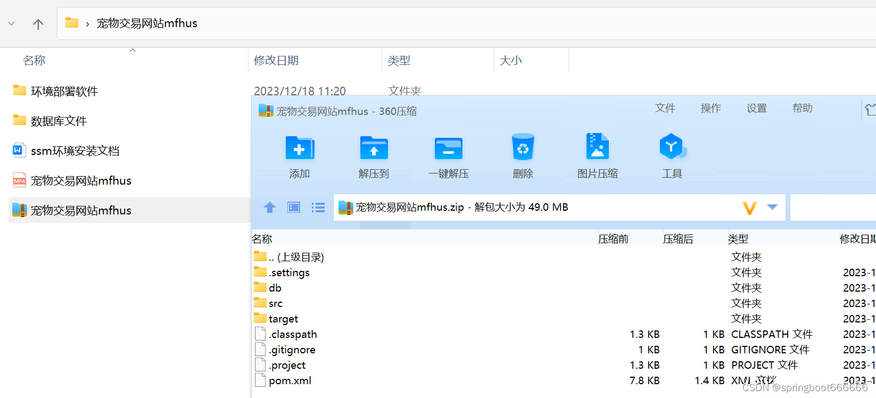
Task: Click PROJECT 文件 type cell
Action: tap(764, 365)
